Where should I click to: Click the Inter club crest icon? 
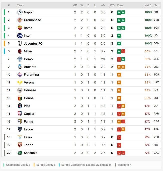pos(20,36)
